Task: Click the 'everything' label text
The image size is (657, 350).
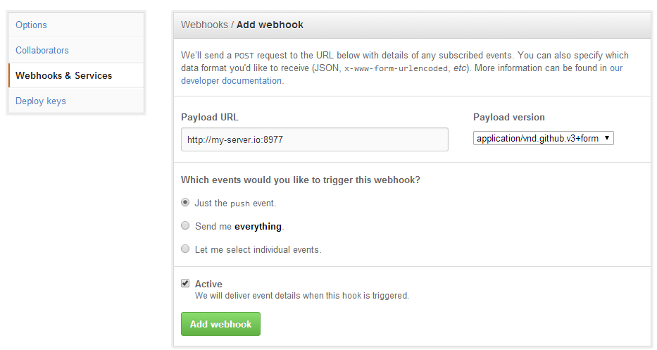Action: coord(258,227)
